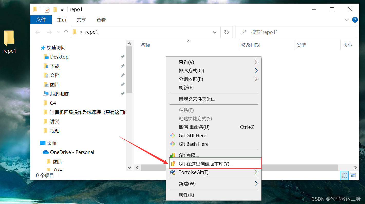
Task: Click properties quick access toolbar icon
Action: pos(47,10)
